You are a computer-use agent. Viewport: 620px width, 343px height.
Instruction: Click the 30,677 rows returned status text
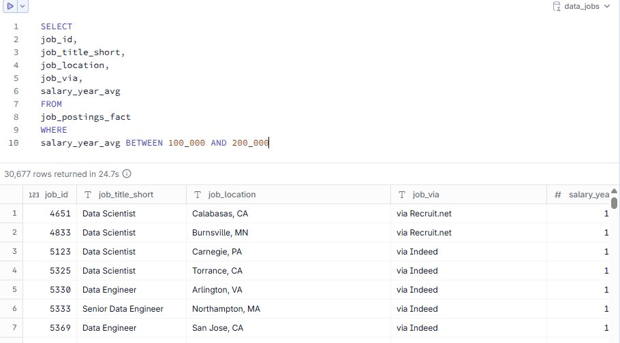tap(61, 174)
